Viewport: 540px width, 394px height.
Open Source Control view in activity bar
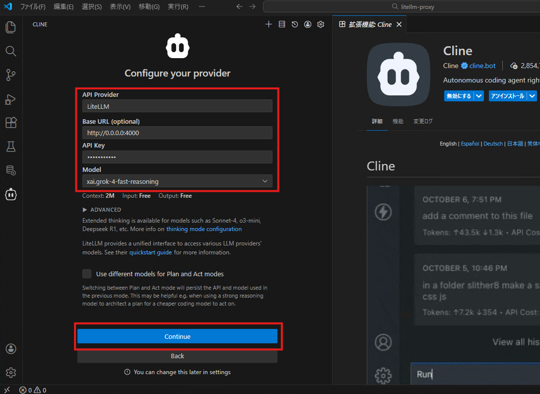tap(11, 75)
